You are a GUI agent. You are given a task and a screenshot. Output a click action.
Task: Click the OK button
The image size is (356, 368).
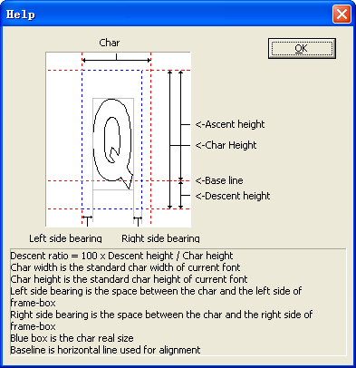point(302,48)
